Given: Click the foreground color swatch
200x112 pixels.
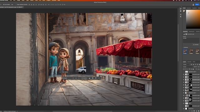Looking at the screenshot, I should (x=184, y=11).
